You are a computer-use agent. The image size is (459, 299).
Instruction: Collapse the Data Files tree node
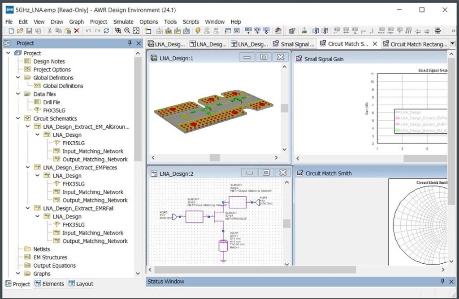click(x=18, y=94)
